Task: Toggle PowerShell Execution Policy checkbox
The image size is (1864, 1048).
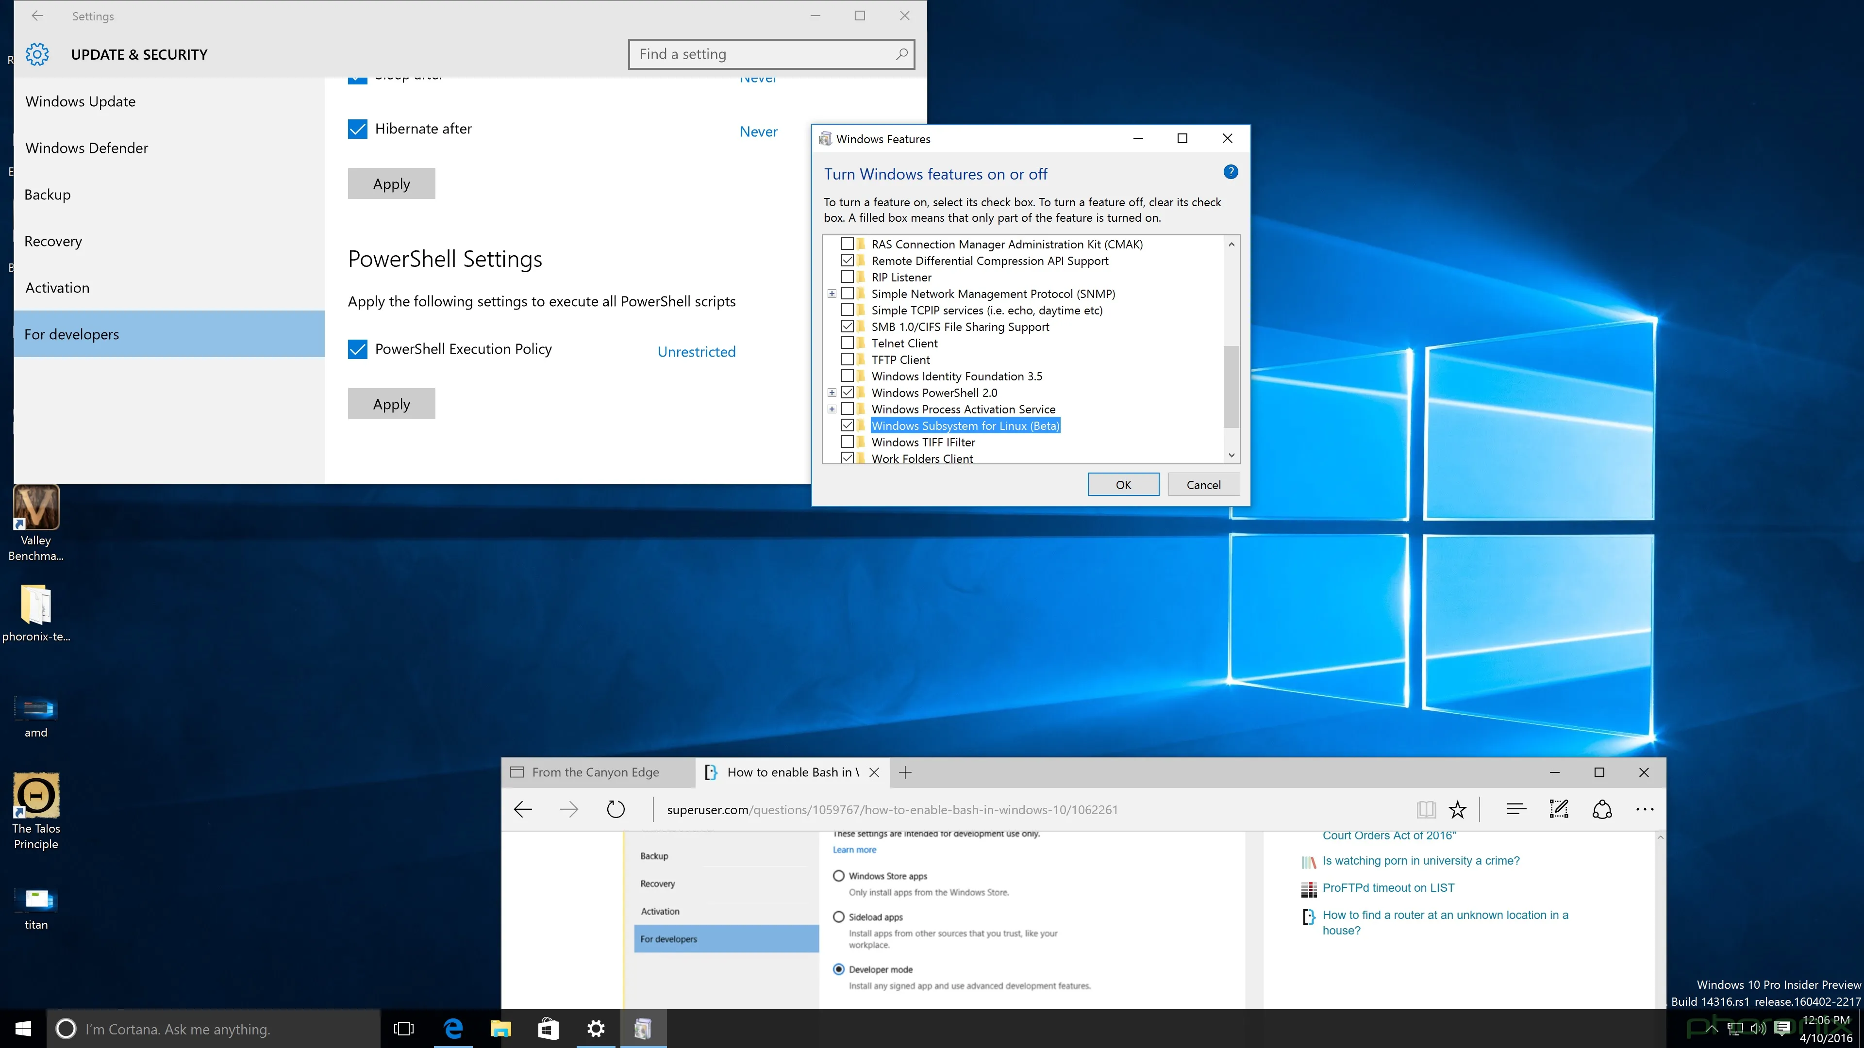Action: (357, 349)
